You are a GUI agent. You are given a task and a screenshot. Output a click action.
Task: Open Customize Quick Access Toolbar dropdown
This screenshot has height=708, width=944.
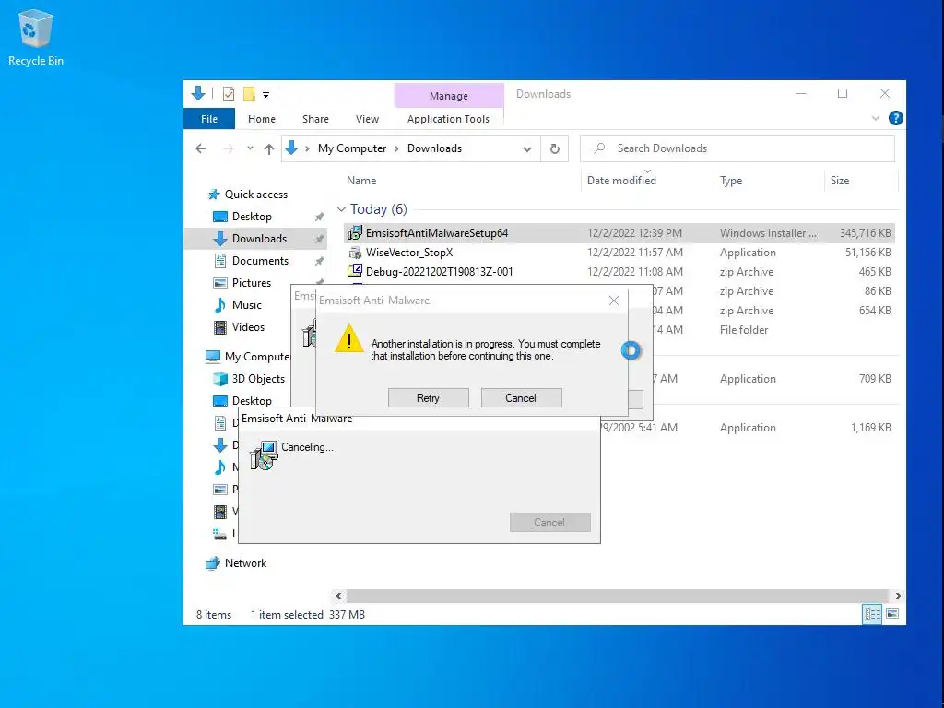265,95
